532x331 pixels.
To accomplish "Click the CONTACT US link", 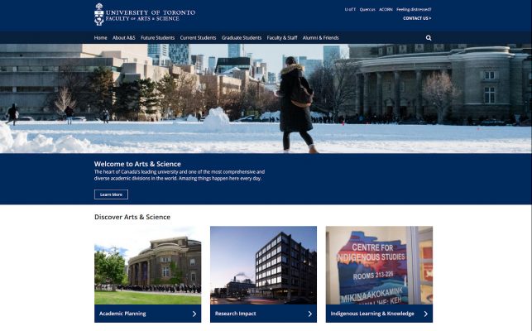I will (417, 18).
